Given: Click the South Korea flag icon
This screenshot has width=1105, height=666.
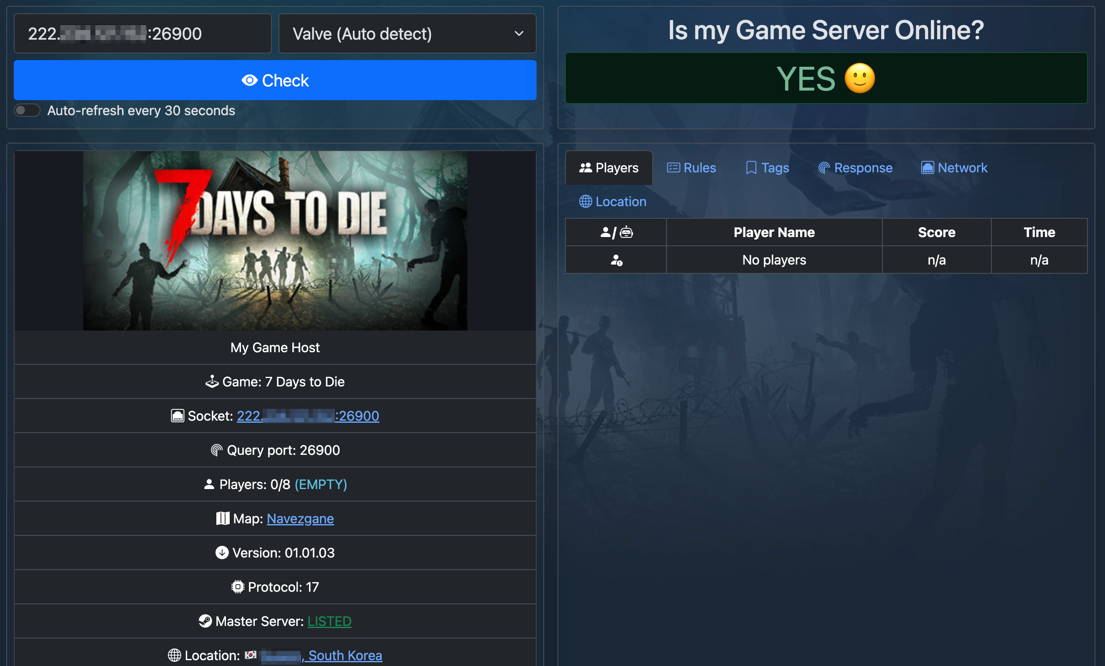Looking at the screenshot, I should click(251, 655).
